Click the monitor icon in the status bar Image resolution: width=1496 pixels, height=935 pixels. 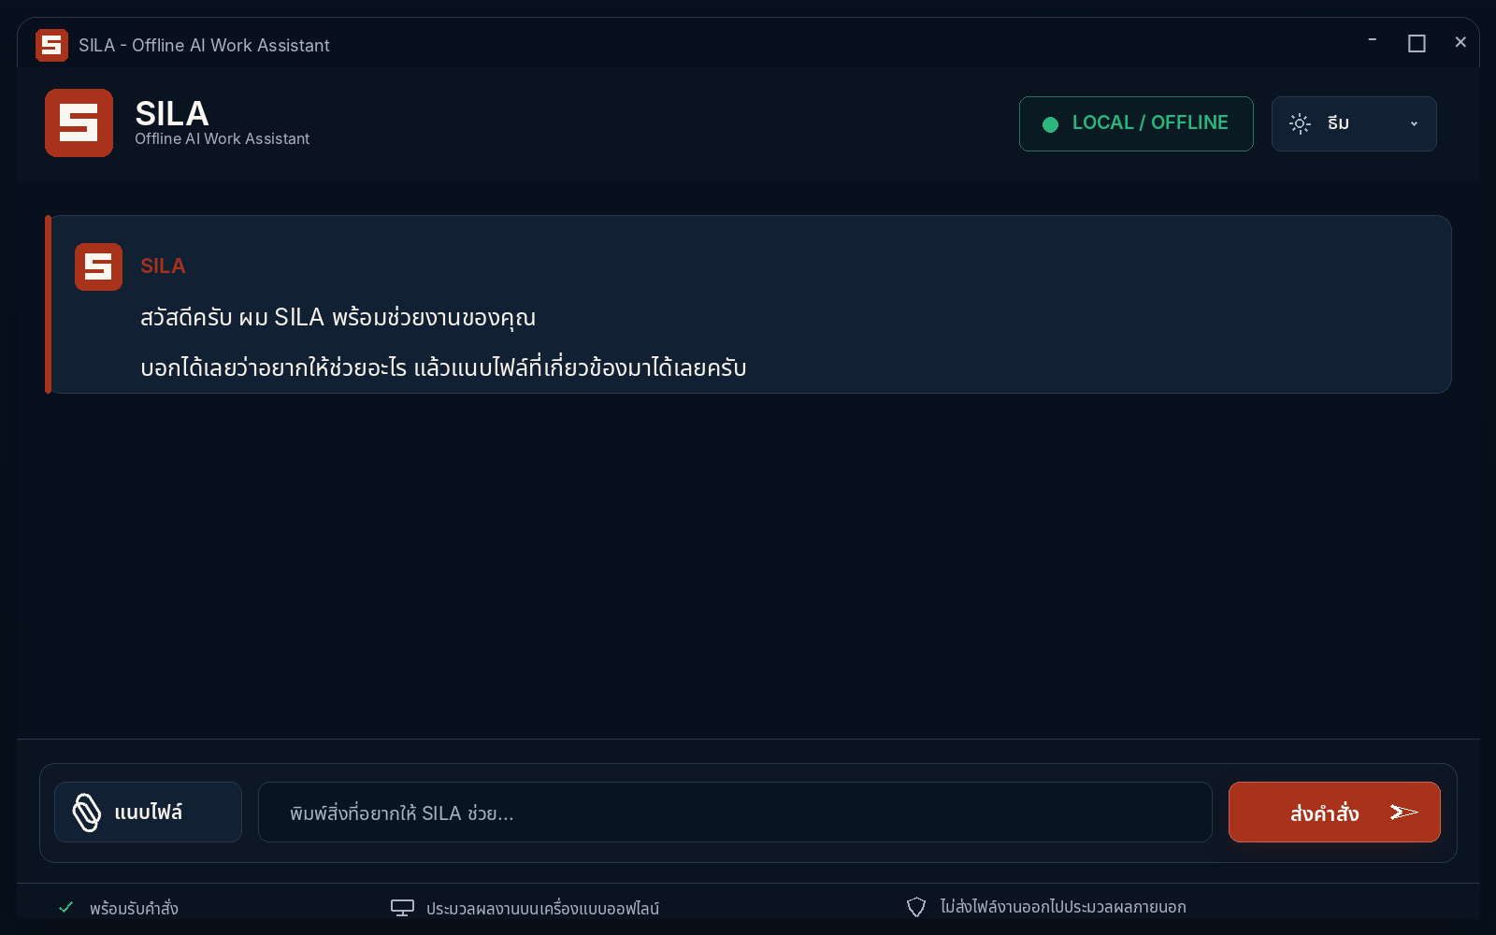coord(402,908)
